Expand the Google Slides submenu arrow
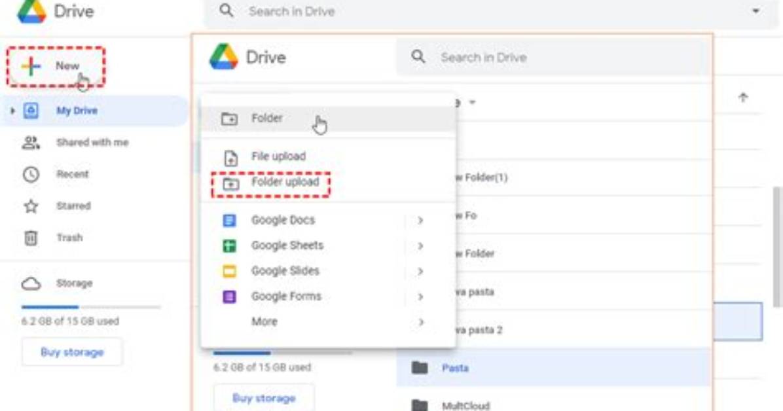The height and width of the screenshot is (411, 783). pyautogui.click(x=420, y=271)
